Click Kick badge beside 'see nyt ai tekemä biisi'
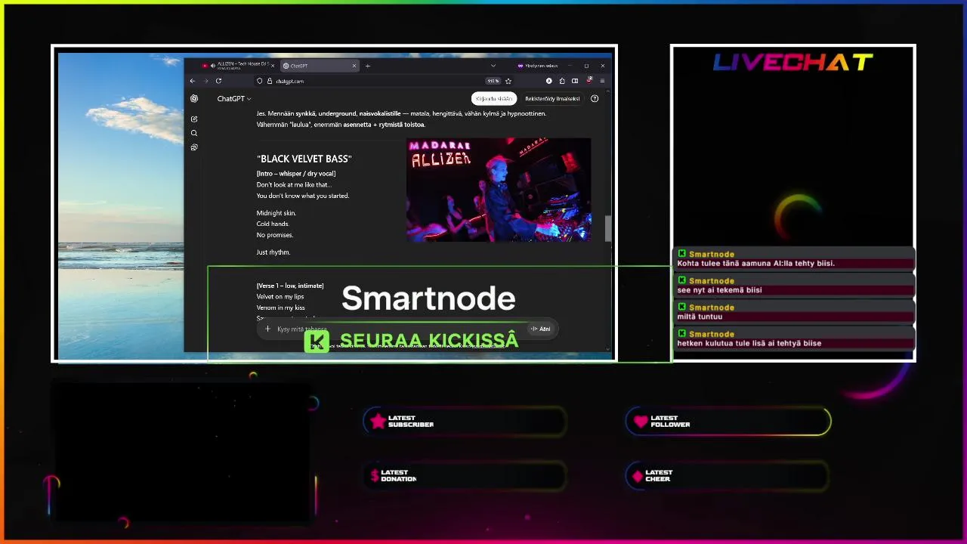 681,280
